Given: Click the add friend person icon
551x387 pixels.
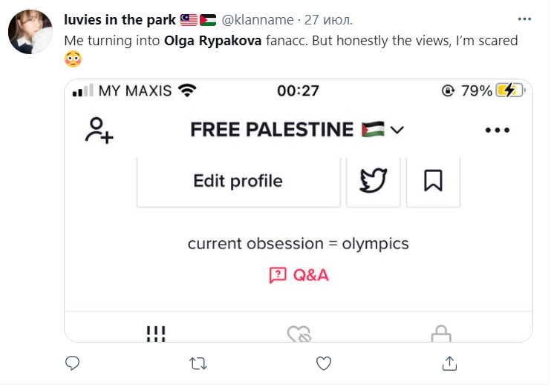Looking at the screenshot, I should (99, 130).
